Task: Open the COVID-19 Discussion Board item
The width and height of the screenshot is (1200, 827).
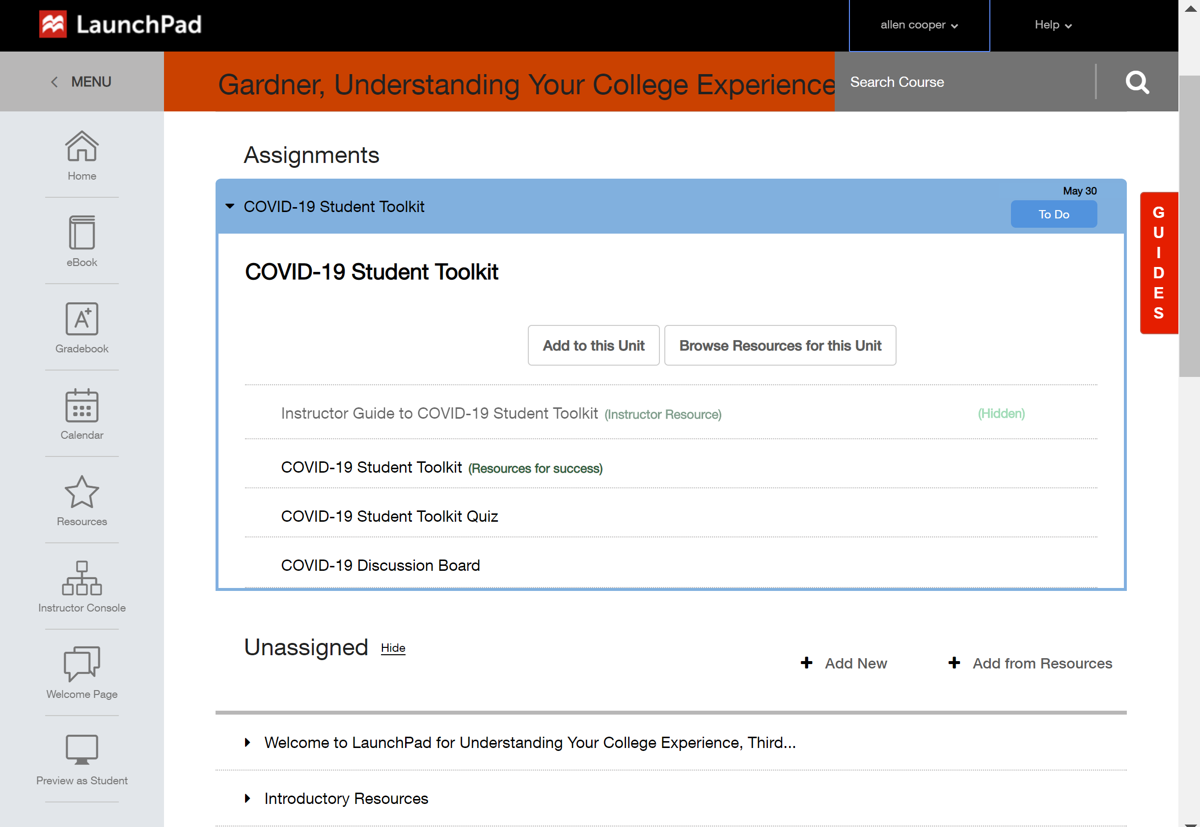Action: tap(381, 565)
